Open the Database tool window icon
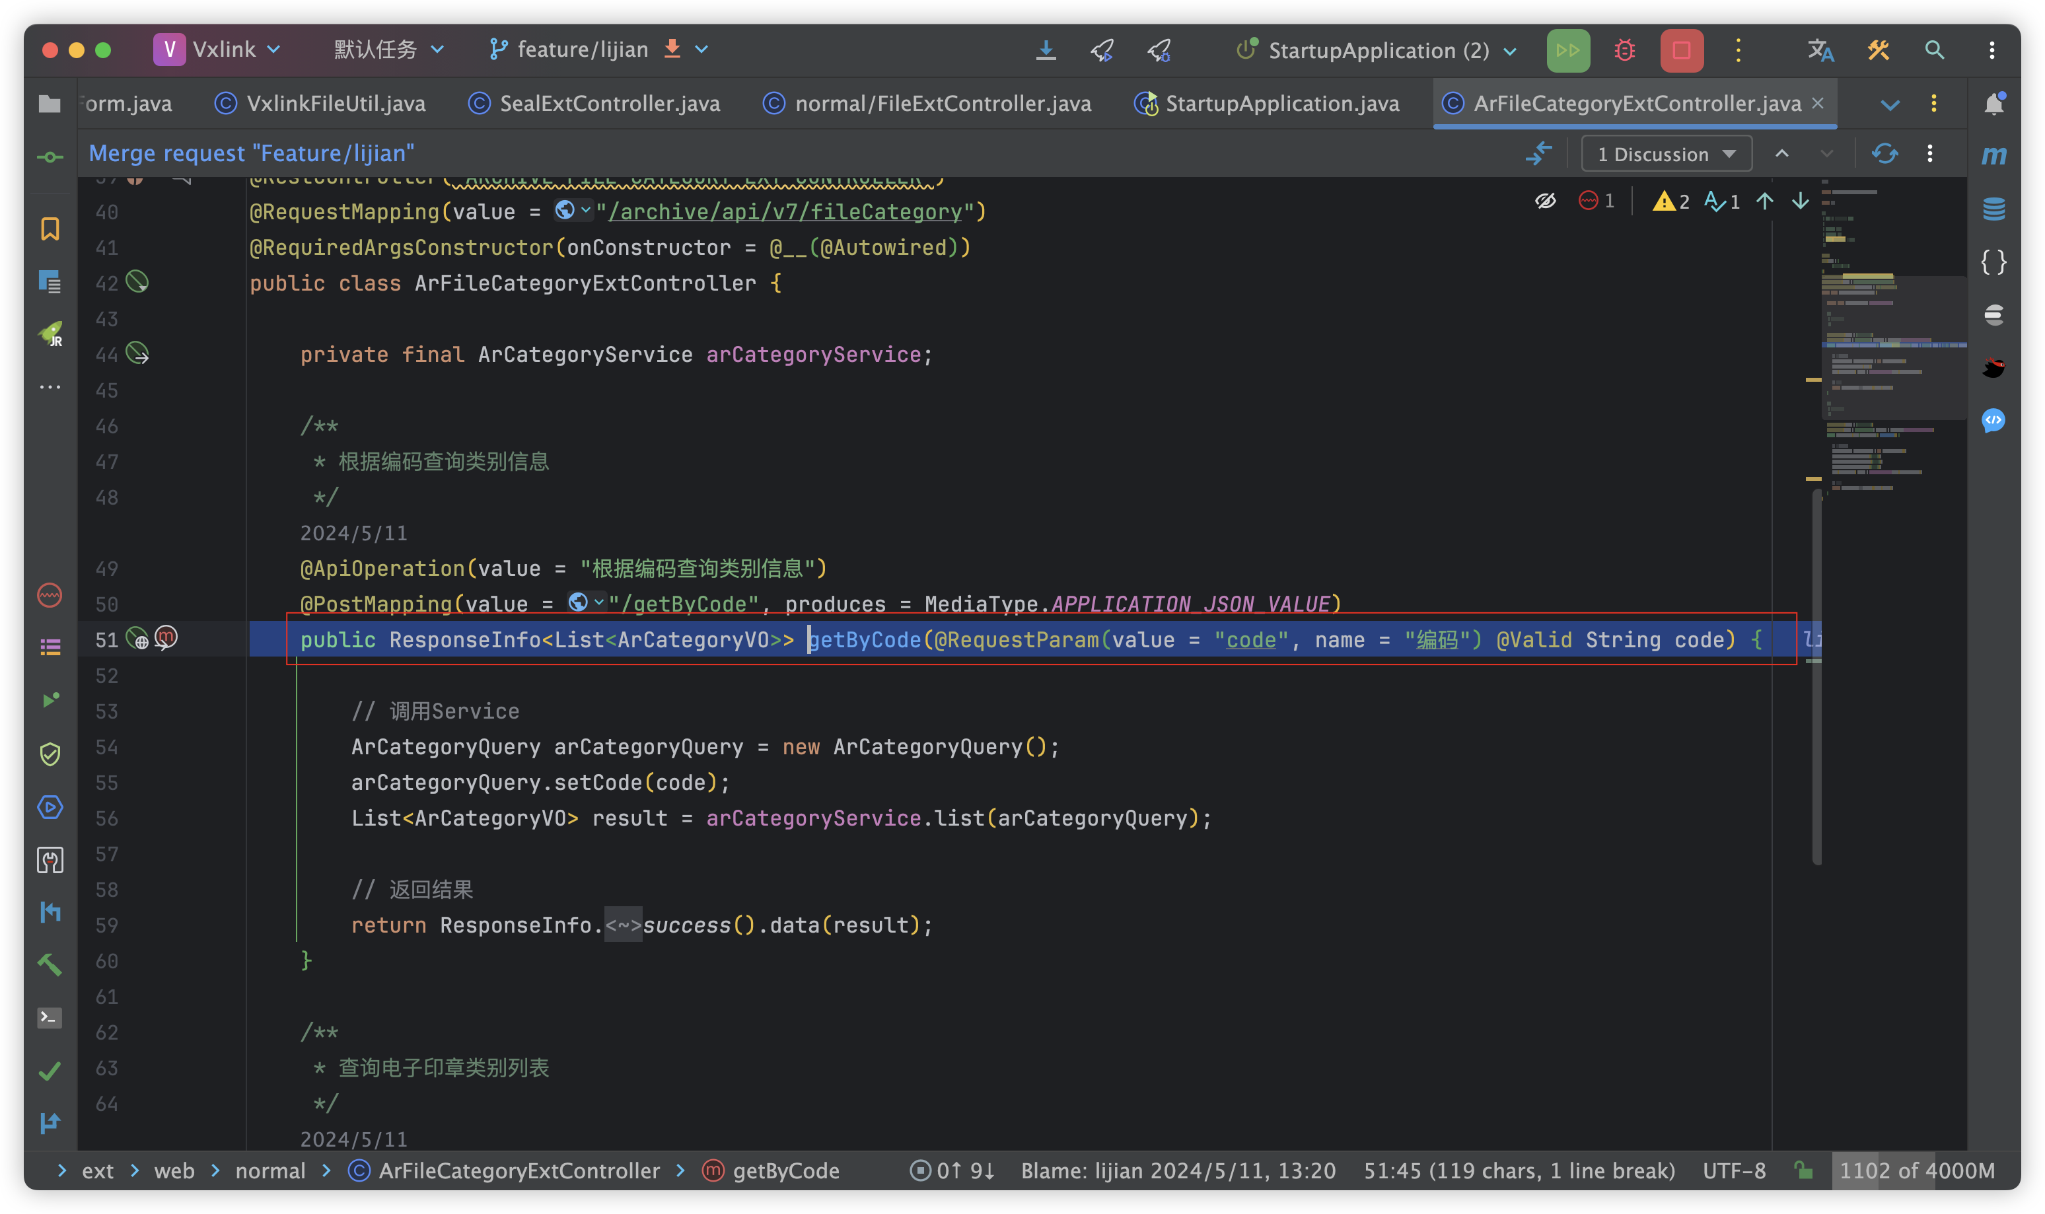The width and height of the screenshot is (2045, 1214). pyautogui.click(x=1993, y=209)
